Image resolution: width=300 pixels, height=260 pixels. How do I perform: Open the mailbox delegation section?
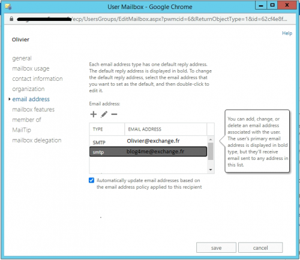point(37,140)
